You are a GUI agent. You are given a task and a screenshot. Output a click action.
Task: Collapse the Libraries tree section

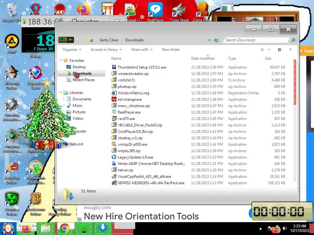(x=61, y=92)
